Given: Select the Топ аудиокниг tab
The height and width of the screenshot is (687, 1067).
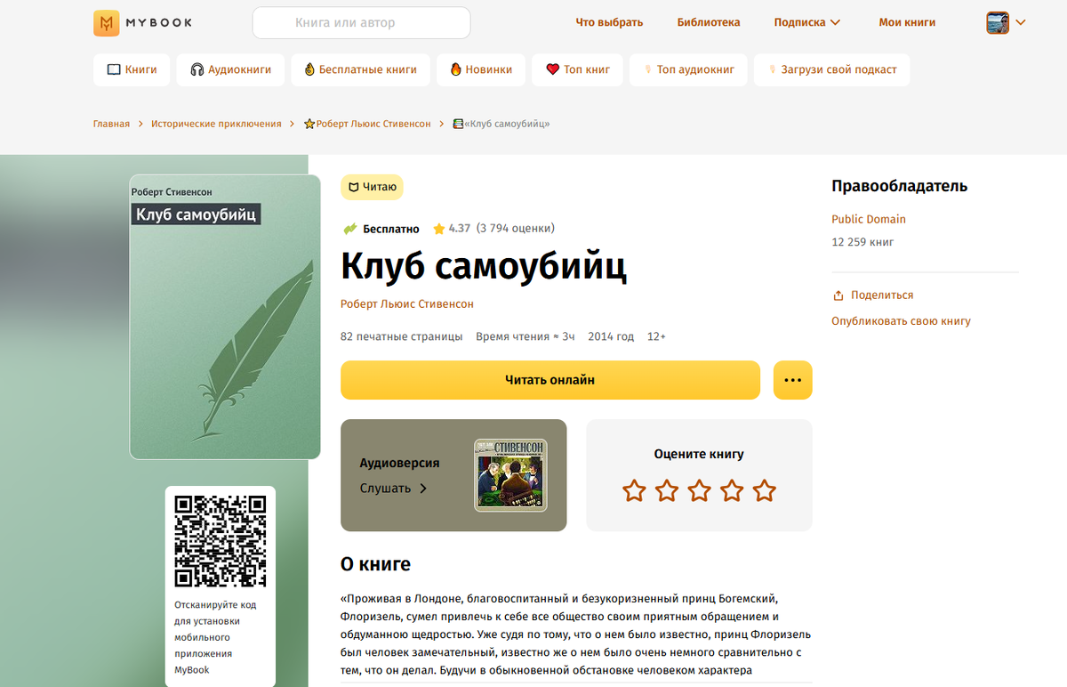Looking at the screenshot, I should (x=688, y=69).
